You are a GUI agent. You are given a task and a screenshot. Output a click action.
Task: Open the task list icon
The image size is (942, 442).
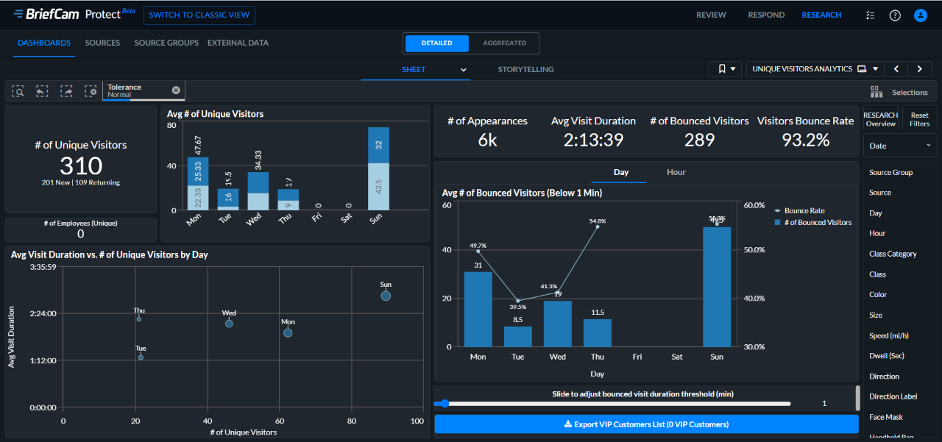click(x=871, y=15)
